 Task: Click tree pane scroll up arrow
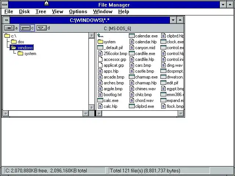point(91,36)
